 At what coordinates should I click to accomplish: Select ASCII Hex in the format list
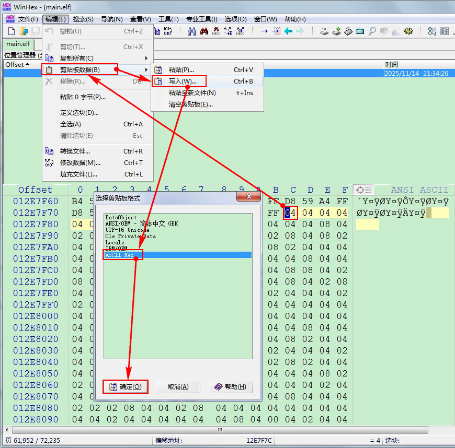point(119,255)
